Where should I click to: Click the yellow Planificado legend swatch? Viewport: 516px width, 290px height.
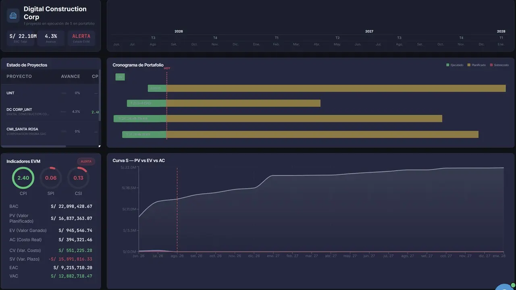point(469,65)
